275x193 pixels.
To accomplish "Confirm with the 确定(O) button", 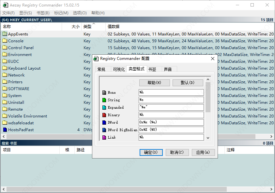I will (x=151, y=152).
